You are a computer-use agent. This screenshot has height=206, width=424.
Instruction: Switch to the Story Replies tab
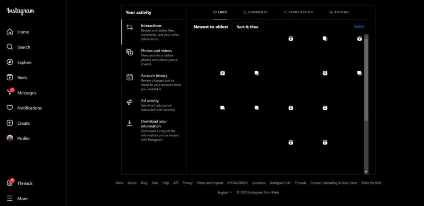[298, 12]
